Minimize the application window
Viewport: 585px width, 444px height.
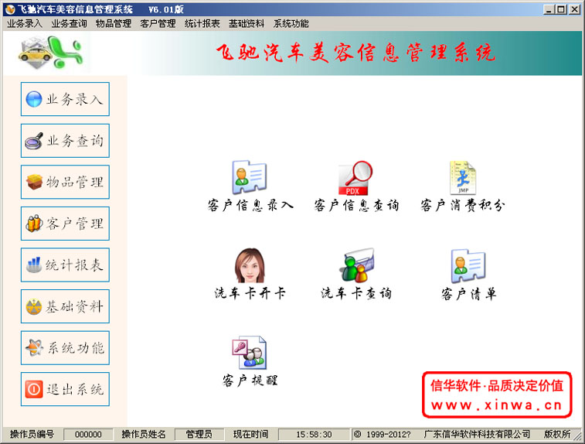tap(548, 10)
